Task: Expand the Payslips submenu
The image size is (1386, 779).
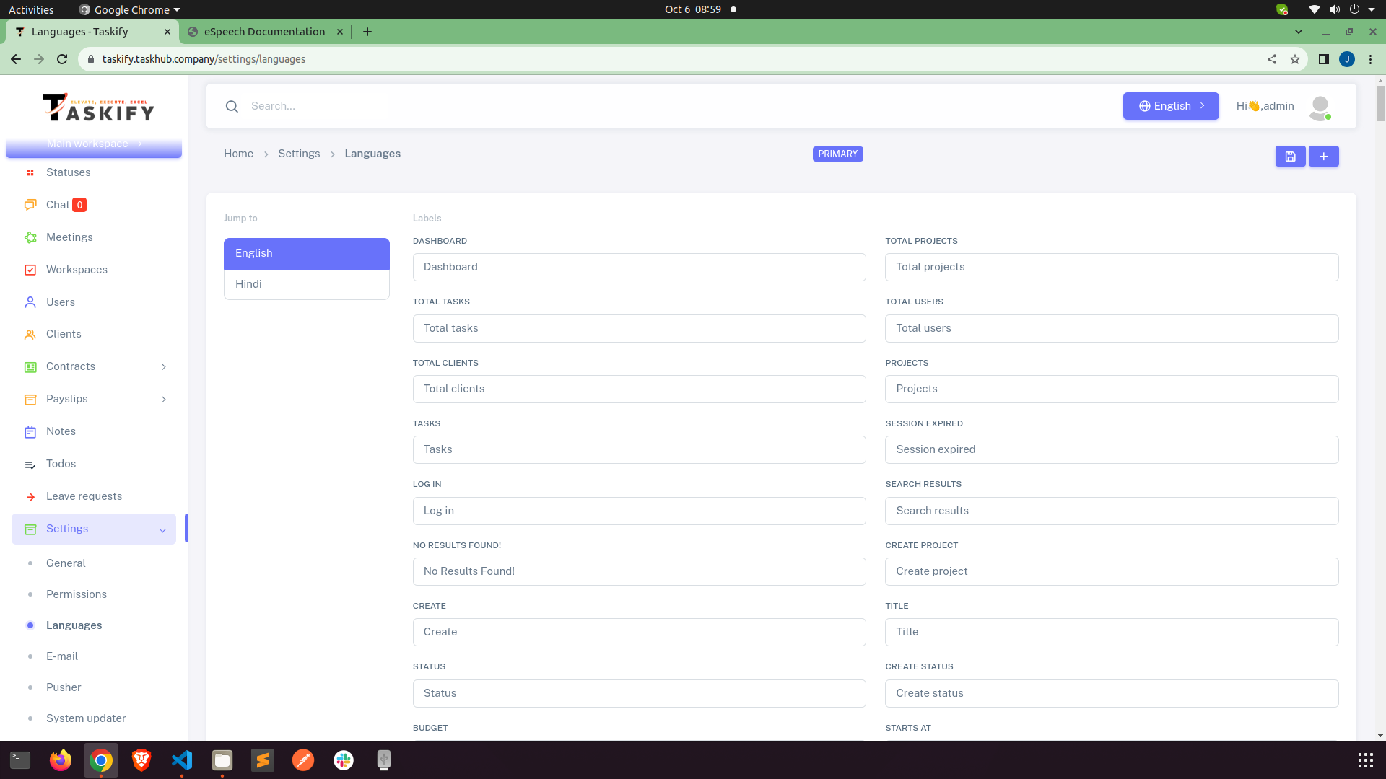Action: pyautogui.click(x=164, y=399)
